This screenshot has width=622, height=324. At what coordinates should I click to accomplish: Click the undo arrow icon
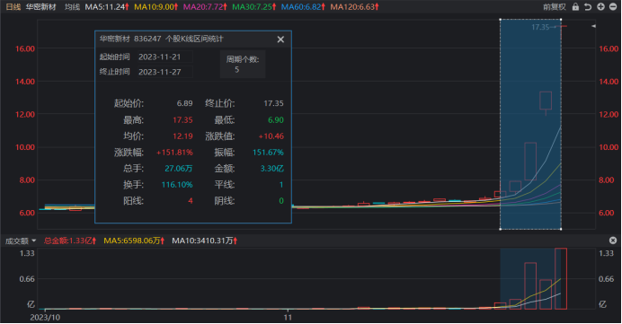coord(588,7)
